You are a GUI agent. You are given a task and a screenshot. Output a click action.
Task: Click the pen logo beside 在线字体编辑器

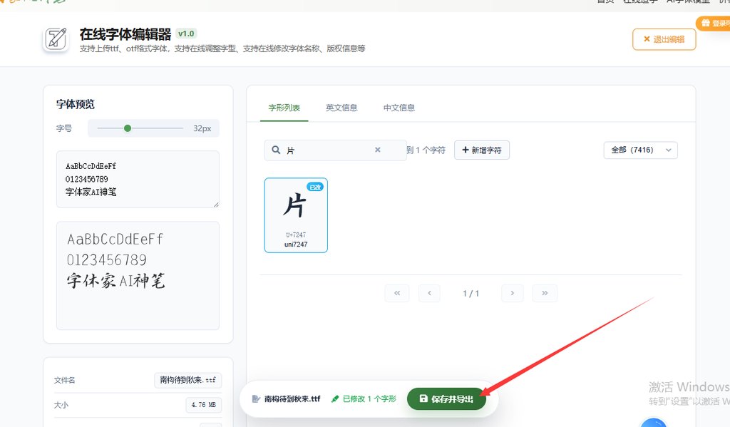click(x=56, y=39)
